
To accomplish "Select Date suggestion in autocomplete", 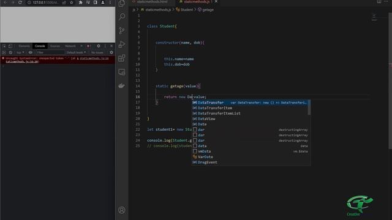I will 250,124.
